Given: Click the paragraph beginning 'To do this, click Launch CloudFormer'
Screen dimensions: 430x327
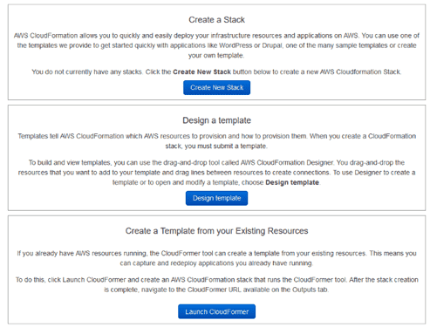Looking at the screenshot, I should point(216,284).
